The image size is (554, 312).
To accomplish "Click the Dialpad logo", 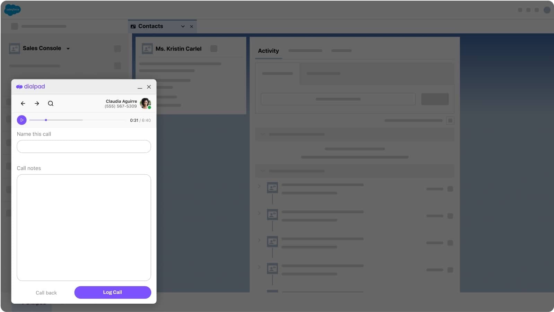I will pos(31,87).
